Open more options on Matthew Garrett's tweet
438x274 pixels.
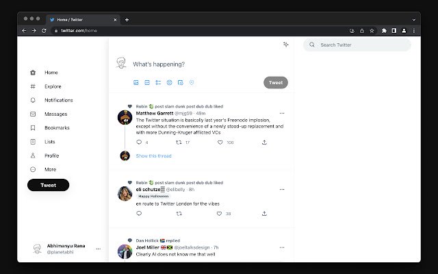[x=282, y=113]
